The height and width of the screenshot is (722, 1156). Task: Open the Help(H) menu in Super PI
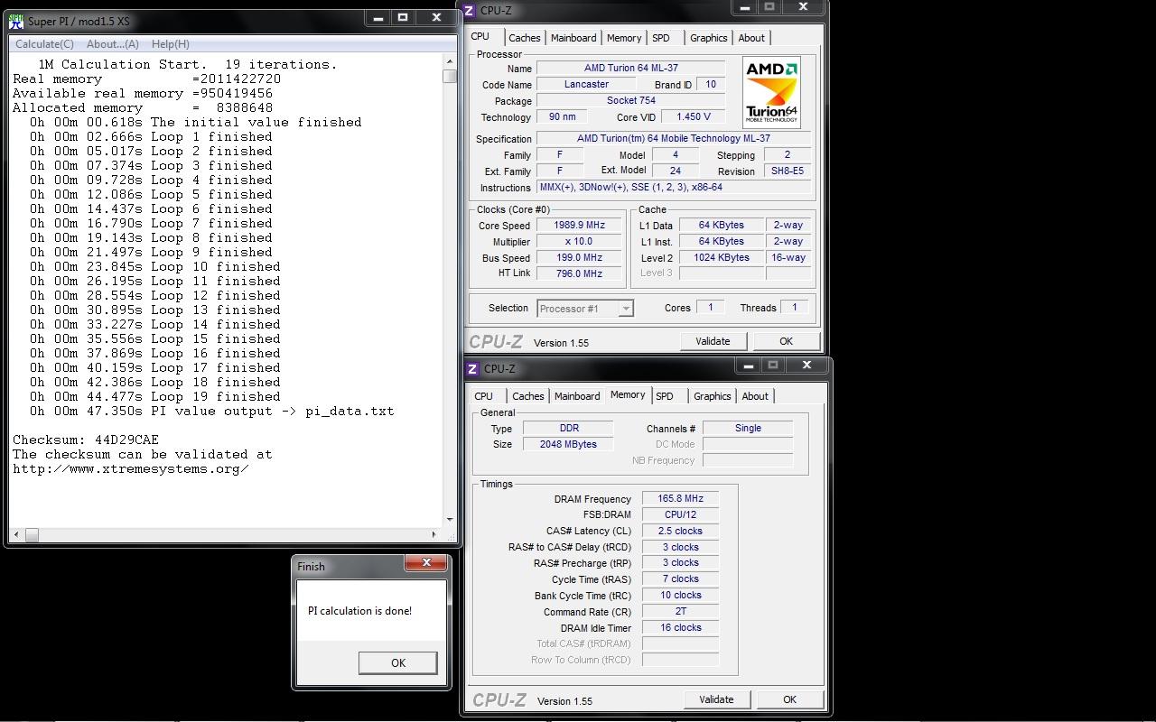point(171,44)
